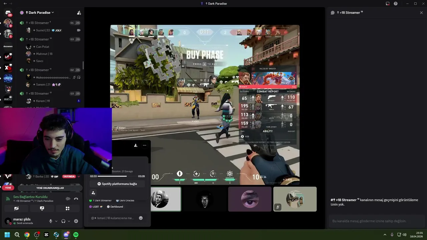This screenshot has height=240, width=427.
Task: Toggle camera in voice panel
Action: click(x=16, y=208)
